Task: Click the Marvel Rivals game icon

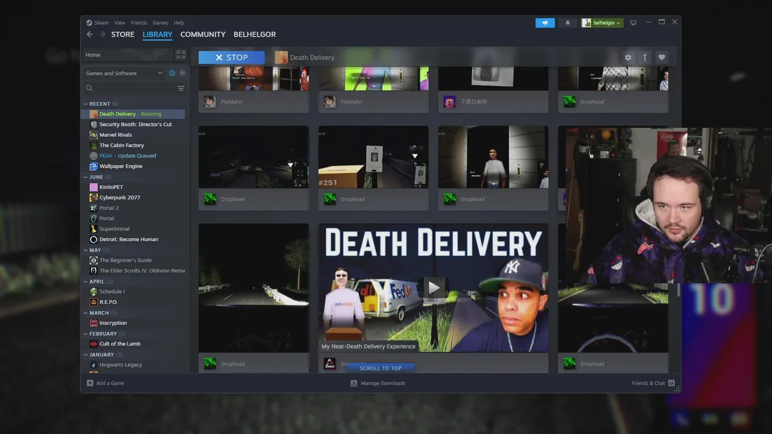Action: [x=93, y=134]
